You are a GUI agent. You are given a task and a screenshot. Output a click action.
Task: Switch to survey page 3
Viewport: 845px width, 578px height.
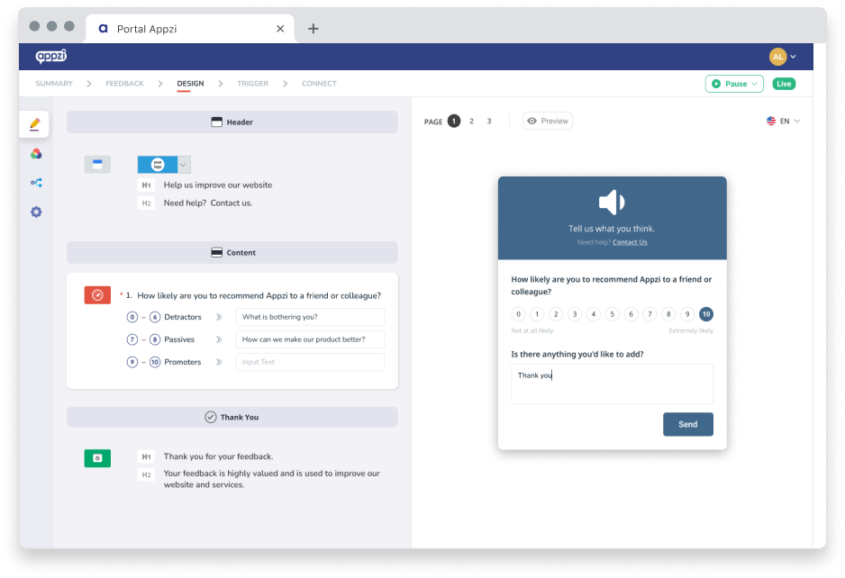(488, 120)
